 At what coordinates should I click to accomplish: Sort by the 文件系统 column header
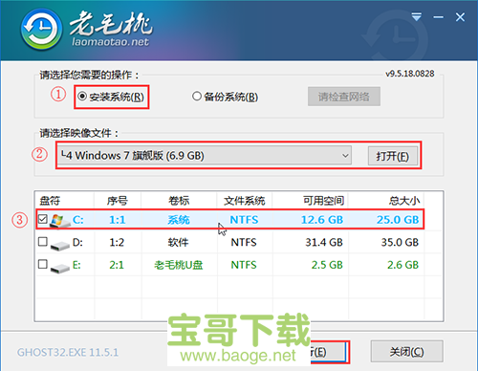tap(245, 201)
